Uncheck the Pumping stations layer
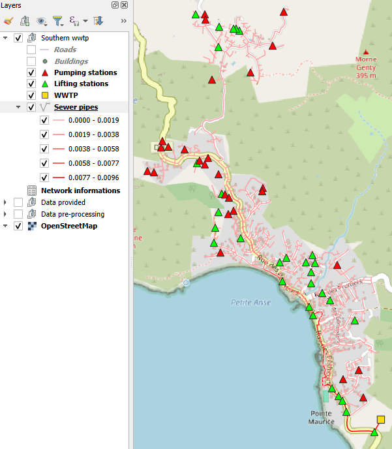The image size is (392, 449). coord(31,73)
